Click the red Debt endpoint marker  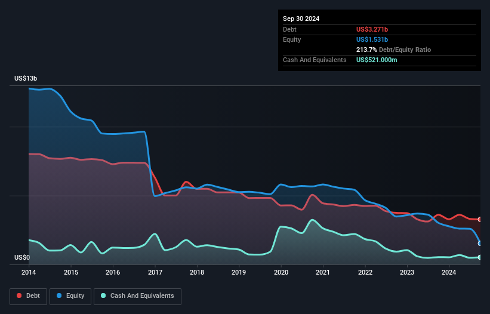(x=480, y=219)
